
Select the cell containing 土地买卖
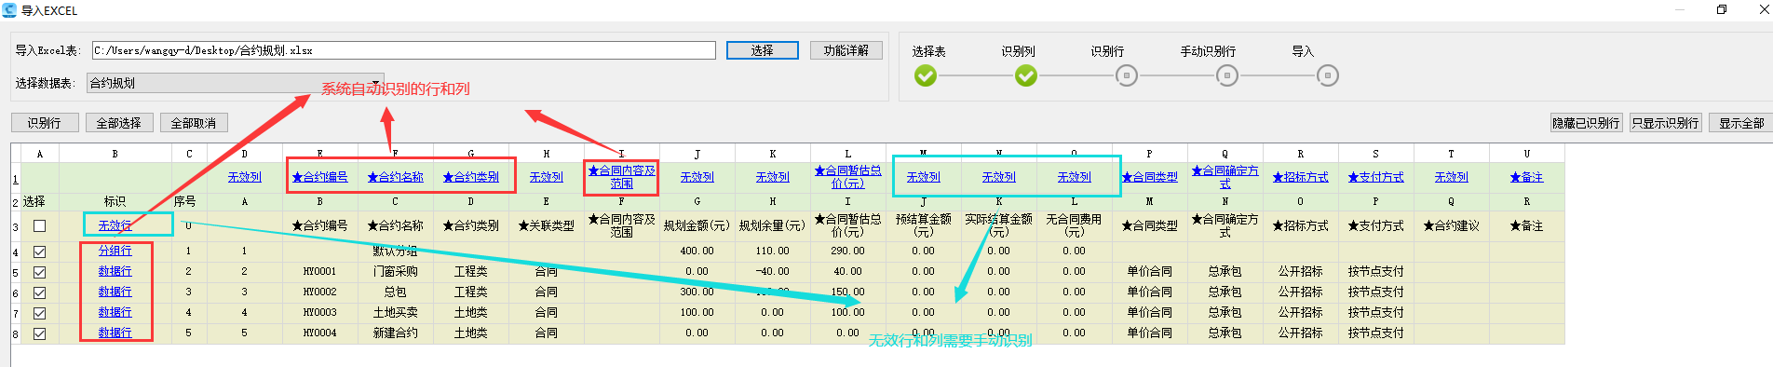(395, 312)
